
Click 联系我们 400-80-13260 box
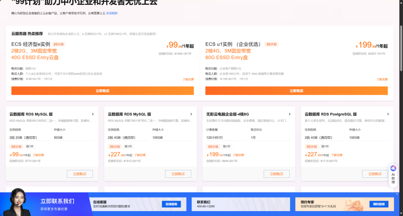(x=241, y=204)
